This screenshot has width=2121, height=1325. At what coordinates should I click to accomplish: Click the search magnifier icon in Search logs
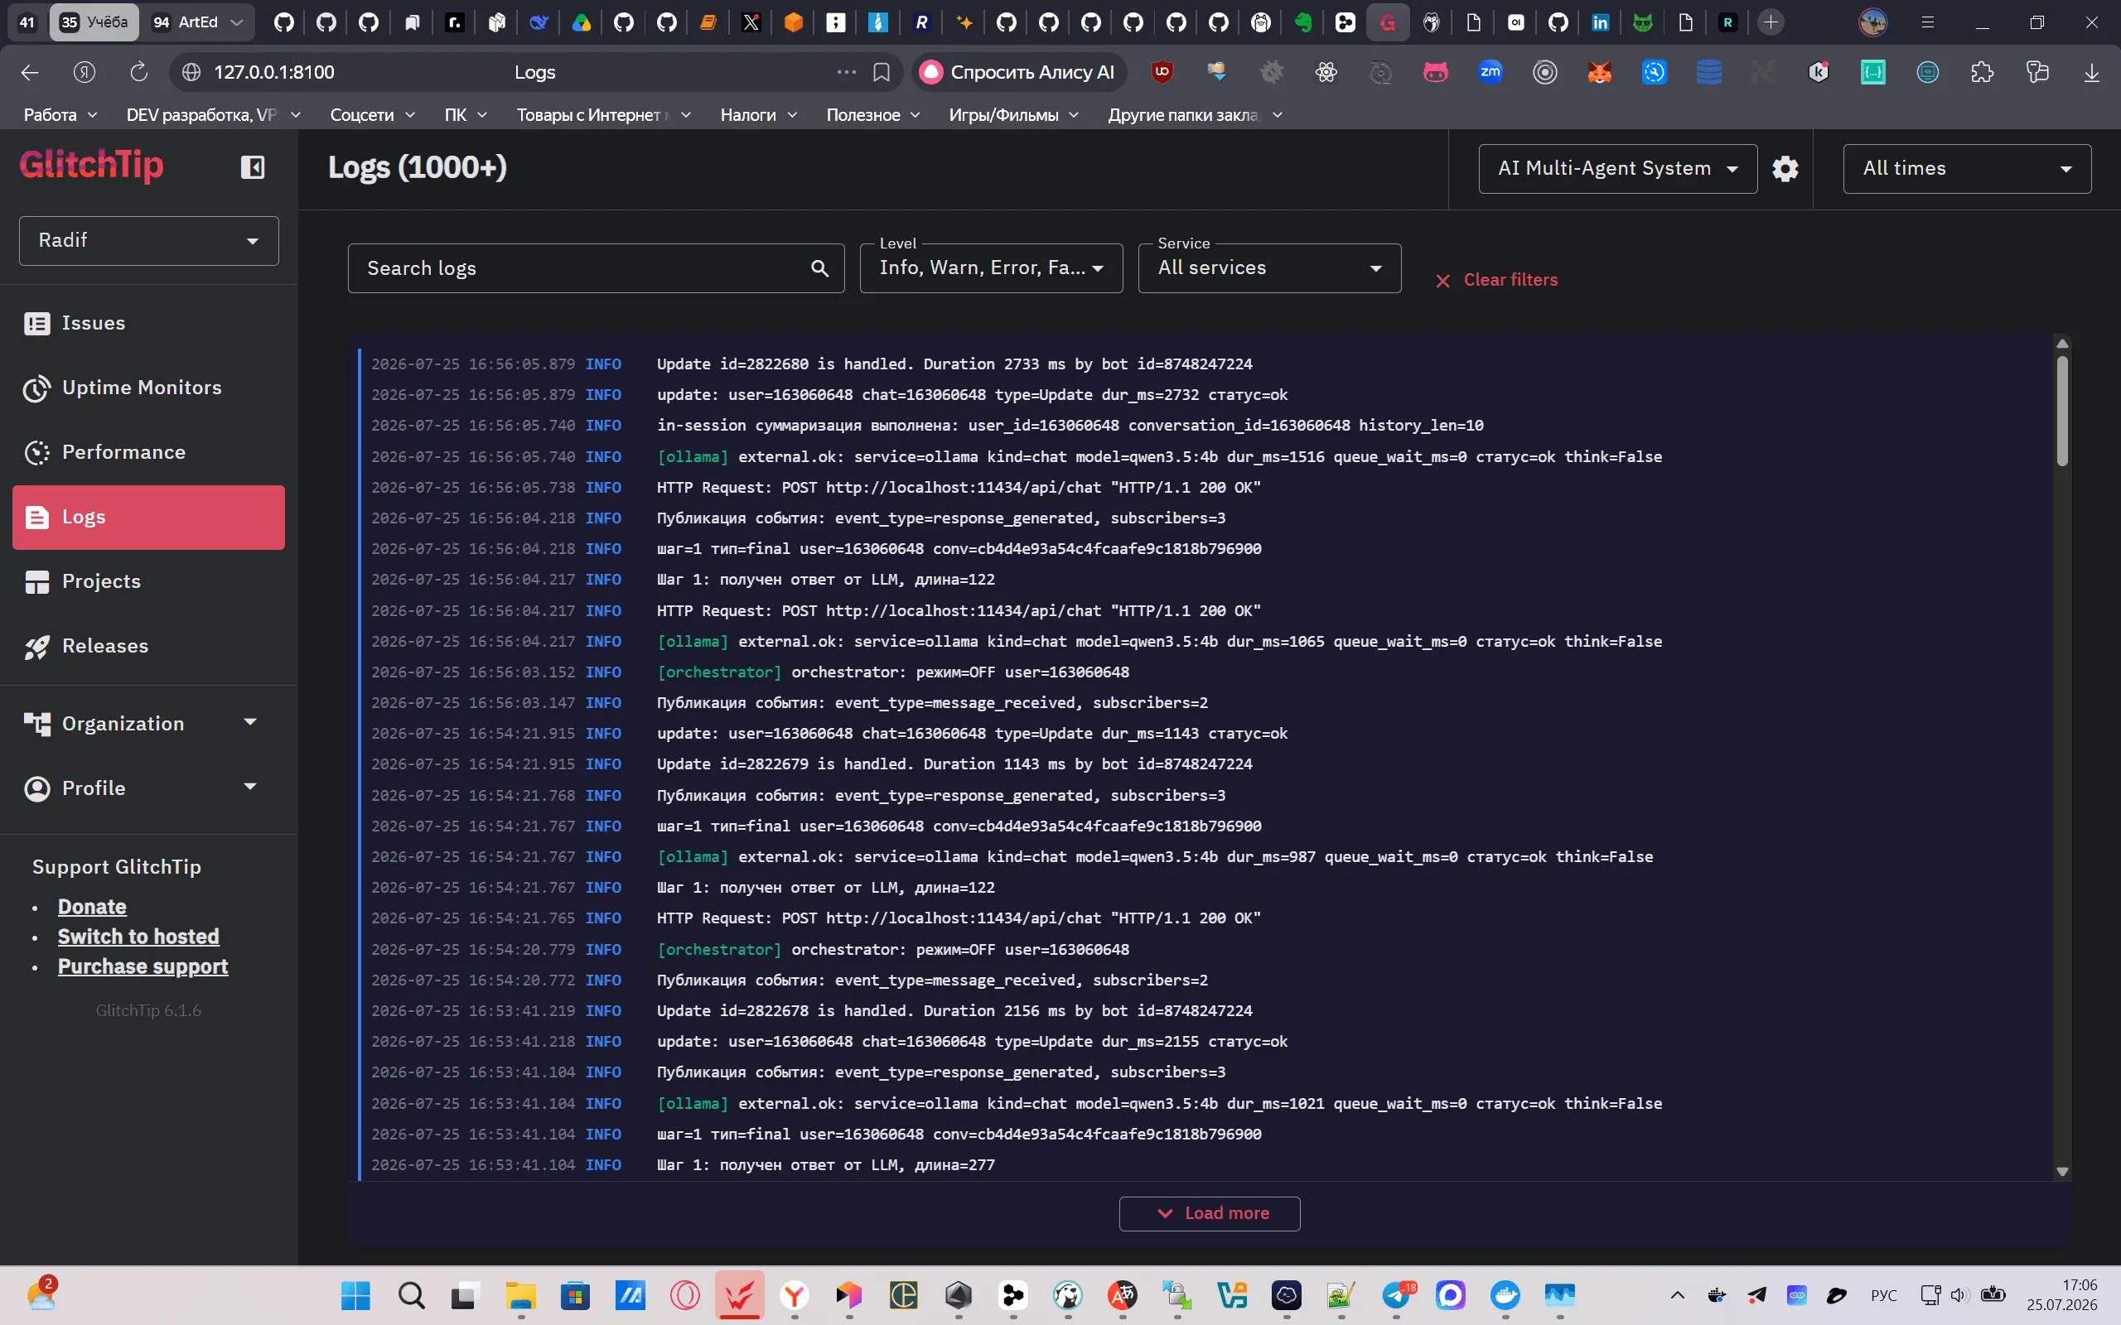tap(819, 268)
